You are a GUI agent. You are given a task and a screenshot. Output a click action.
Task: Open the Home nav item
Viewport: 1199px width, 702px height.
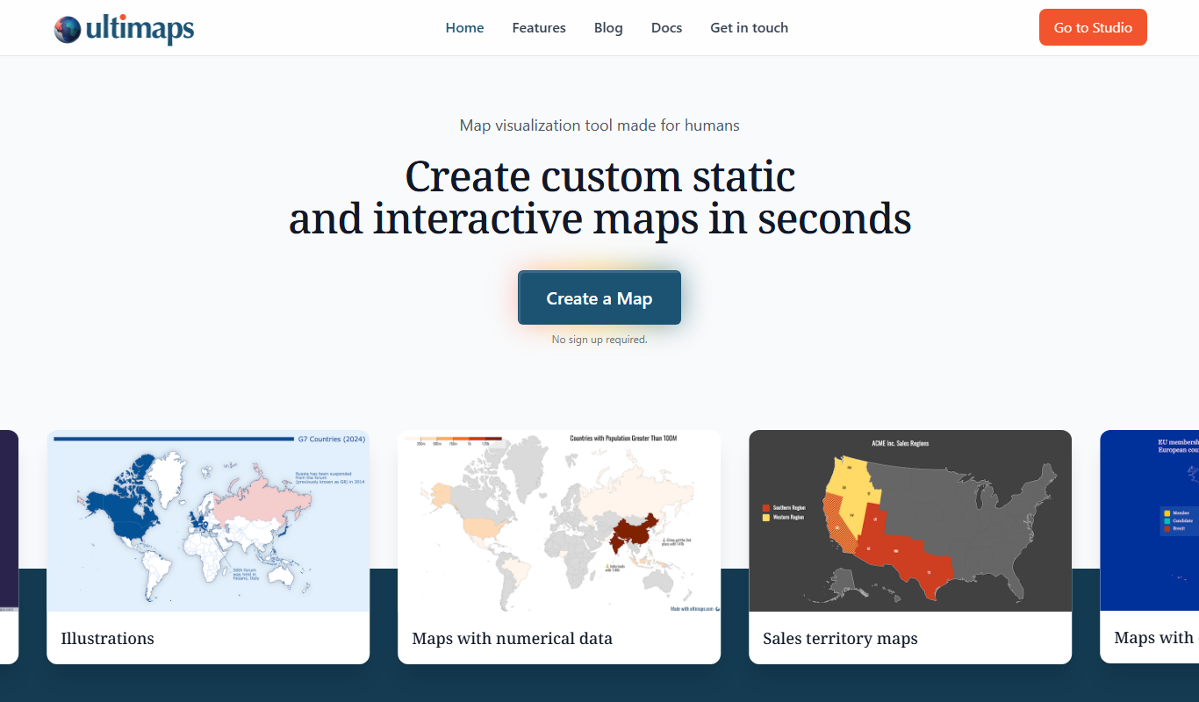(464, 27)
